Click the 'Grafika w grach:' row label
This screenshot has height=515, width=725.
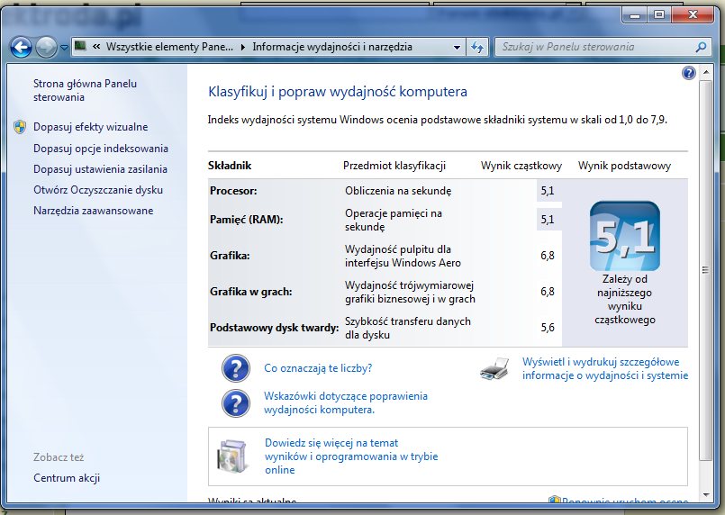[251, 292]
